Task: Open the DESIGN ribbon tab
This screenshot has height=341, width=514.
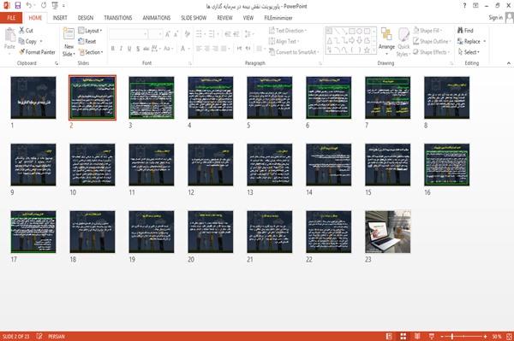Action: point(85,18)
